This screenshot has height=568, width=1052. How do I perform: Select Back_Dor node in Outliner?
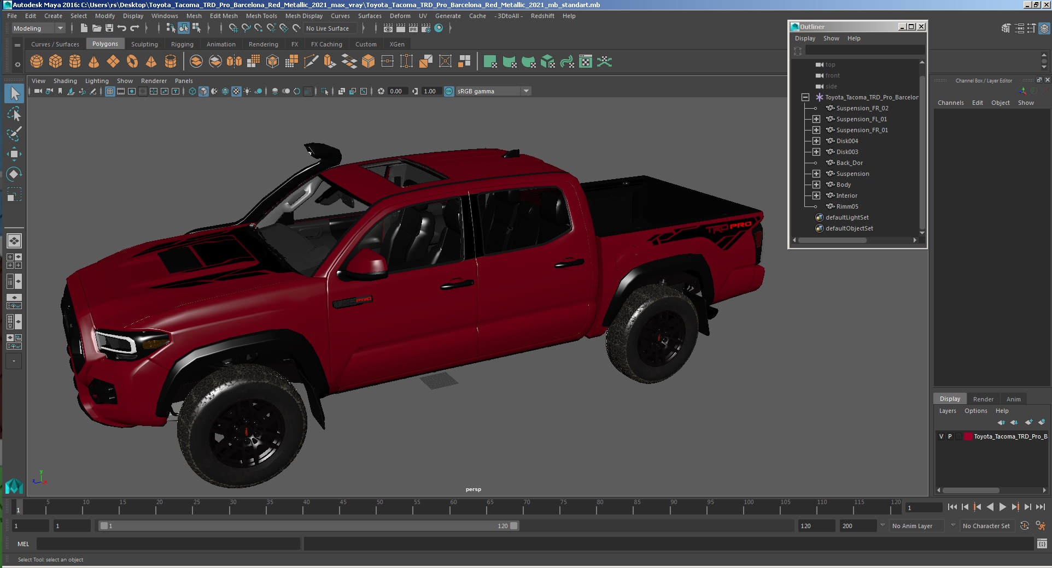pyautogui.click(x=849, y=163)
